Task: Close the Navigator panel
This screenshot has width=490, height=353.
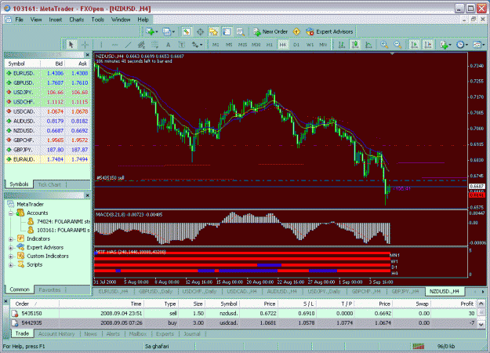Action: (x=88, y=195)
